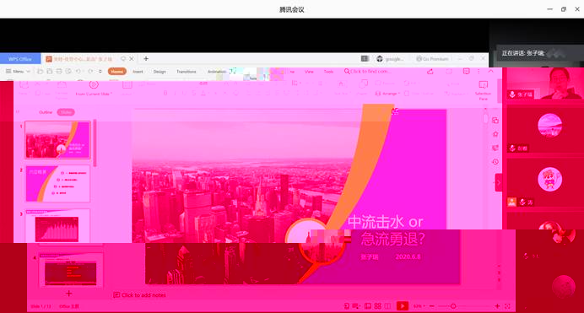Open the Selection Pane
584x313 pixels.
tap(483, 90)
